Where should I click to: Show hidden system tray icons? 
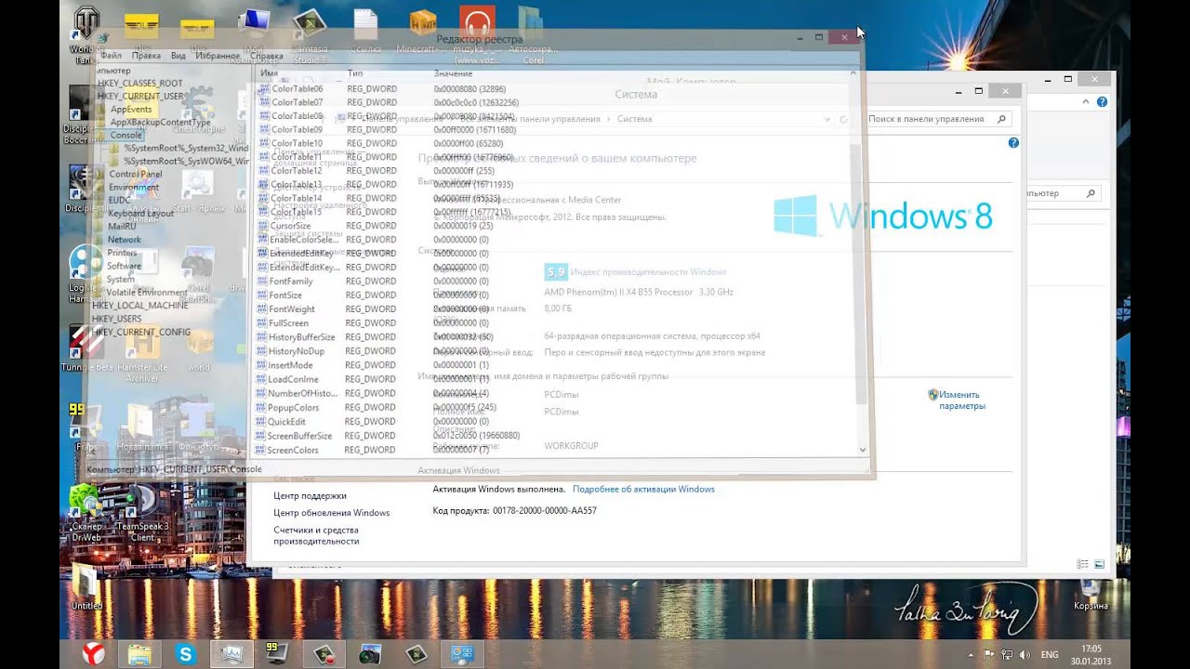(971, 655)
